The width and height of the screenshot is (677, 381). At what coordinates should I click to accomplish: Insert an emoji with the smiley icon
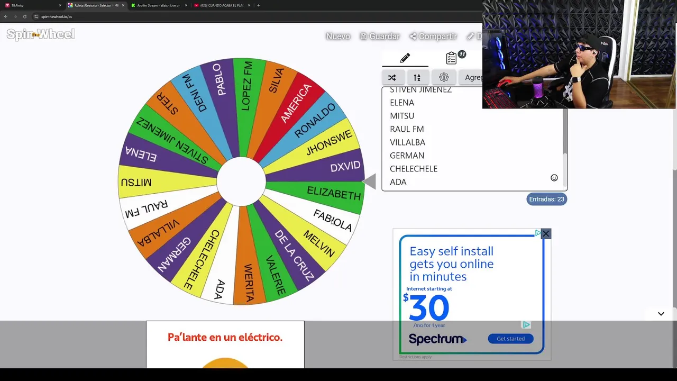(x=554, y=178)
